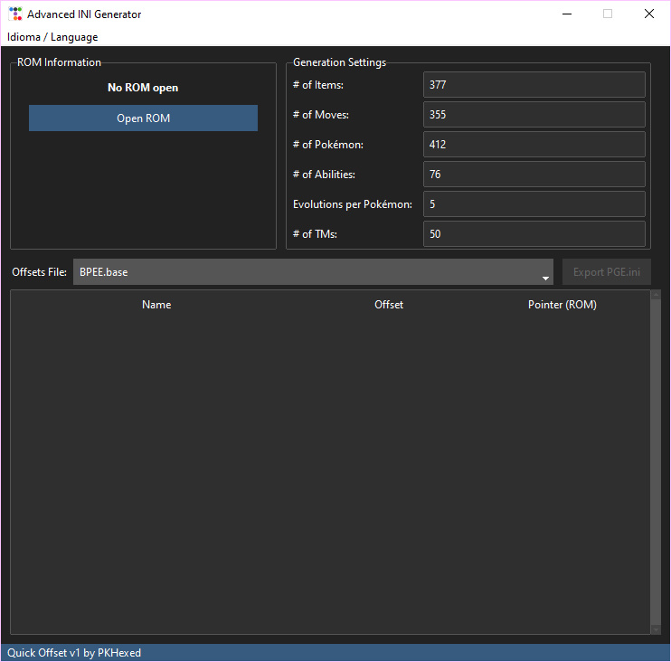Image resolution: width=671 pixels, height=662 pixels.
Task: Click the Evolutions per Pokémon field
Action: pos(534,204)
